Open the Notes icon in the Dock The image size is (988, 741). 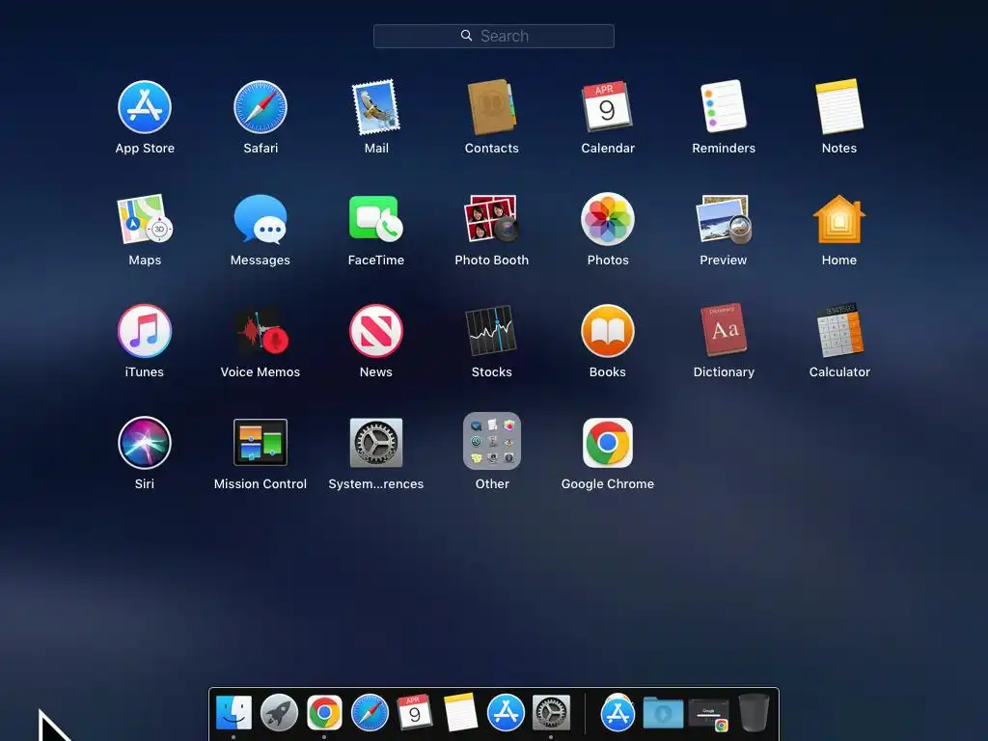point(460,713)
